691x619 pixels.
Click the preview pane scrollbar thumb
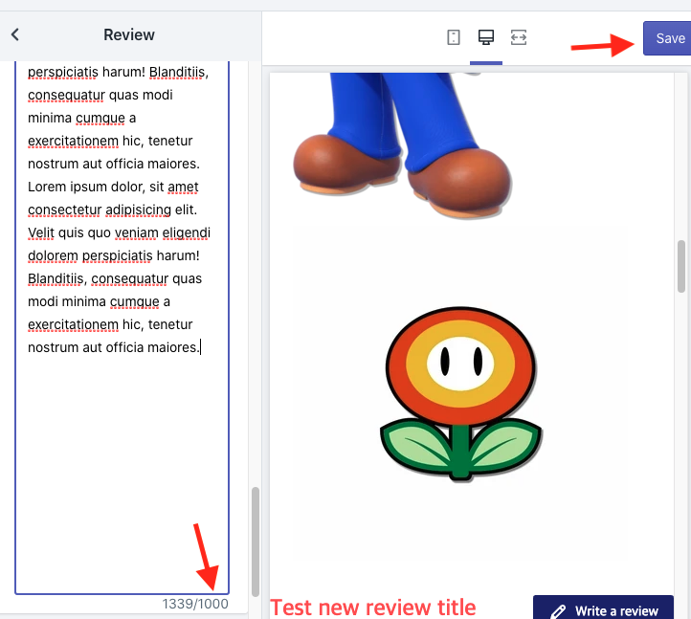[x=681, y=266]
